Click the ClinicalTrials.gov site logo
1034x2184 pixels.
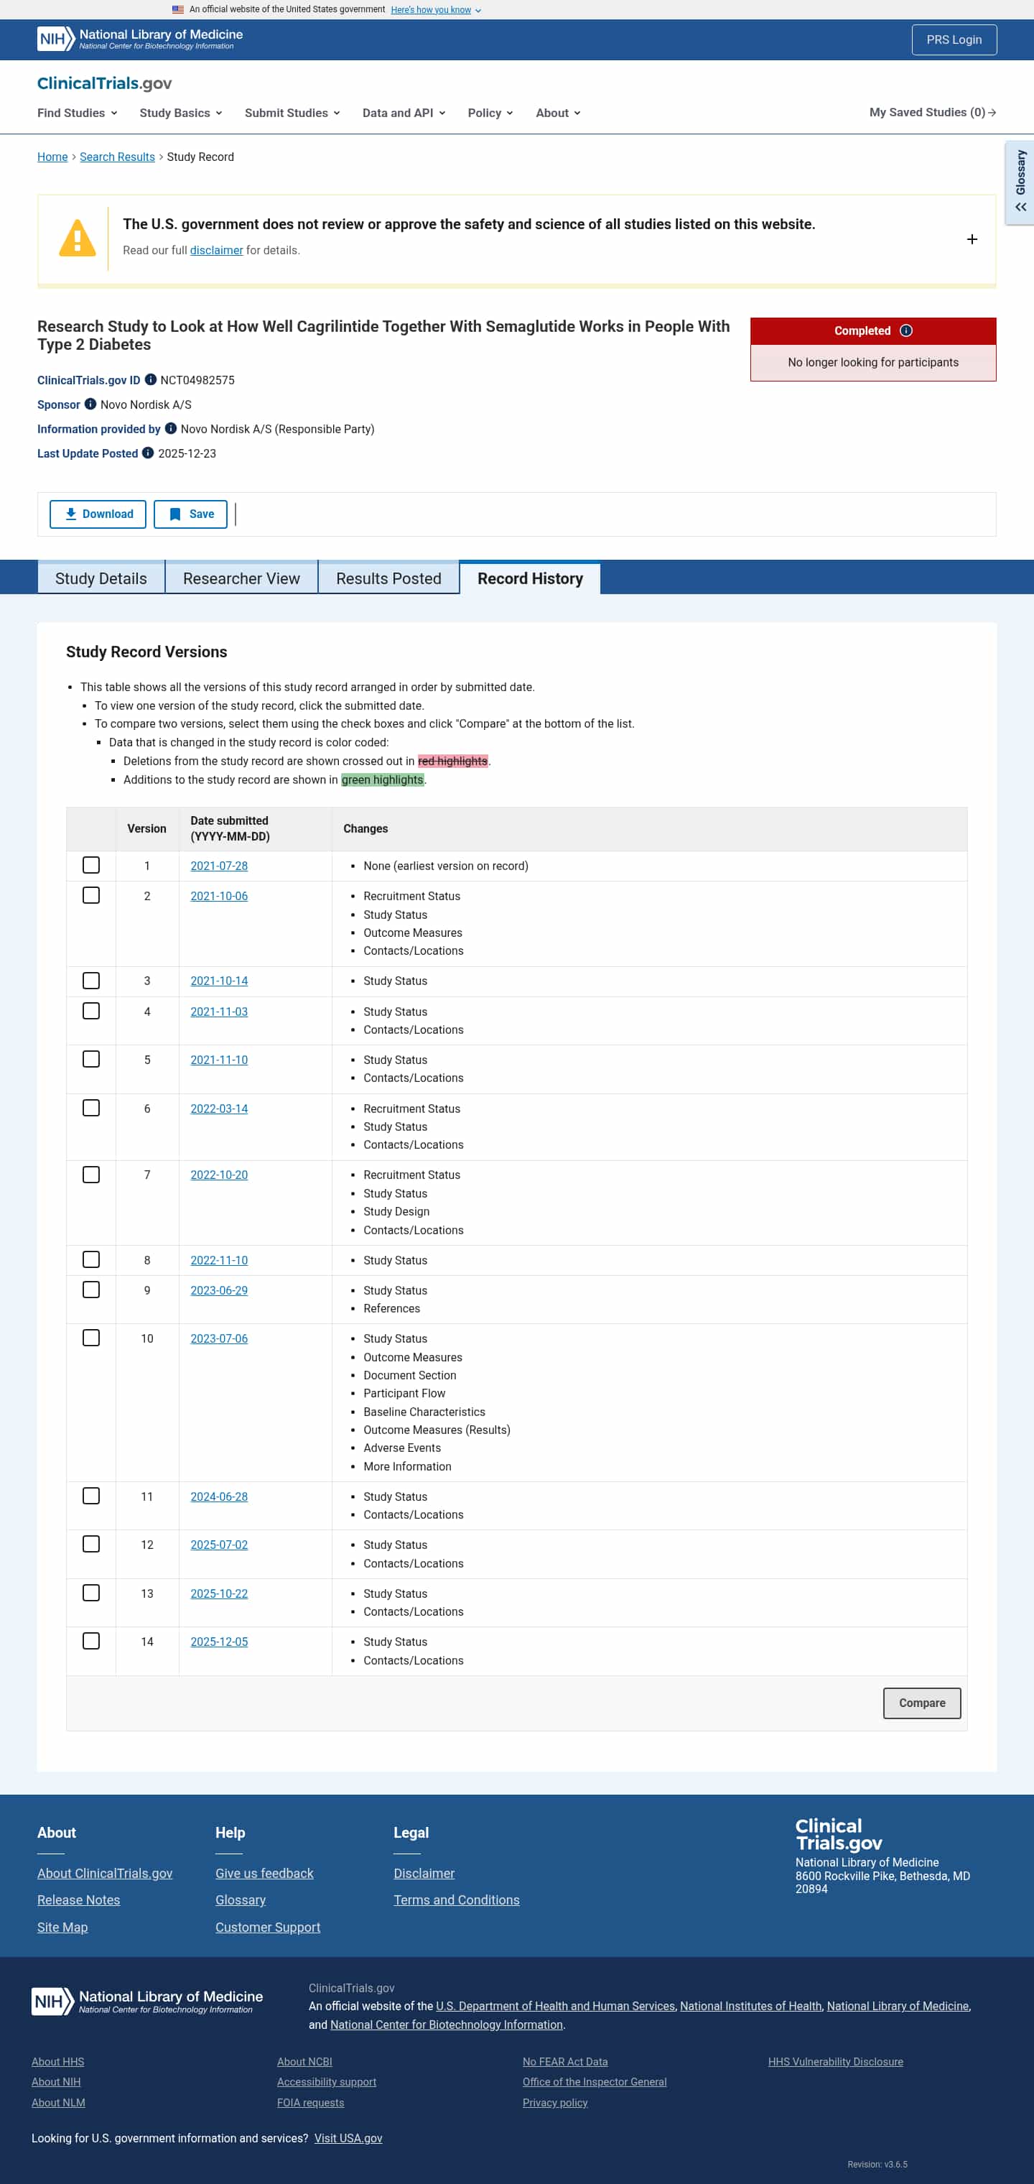point(104,83)
